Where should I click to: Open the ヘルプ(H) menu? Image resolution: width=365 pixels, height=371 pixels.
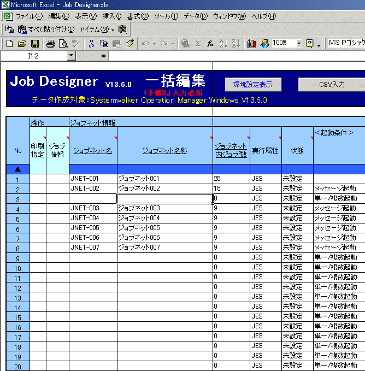[x=264, y=16]
